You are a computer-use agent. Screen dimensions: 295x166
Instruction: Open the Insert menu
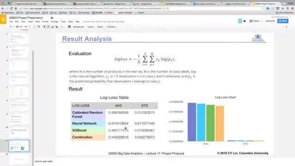(30, 22)
